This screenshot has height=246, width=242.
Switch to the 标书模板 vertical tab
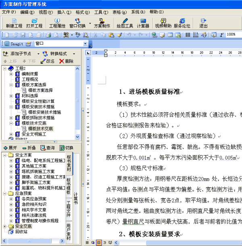point(69,187)
